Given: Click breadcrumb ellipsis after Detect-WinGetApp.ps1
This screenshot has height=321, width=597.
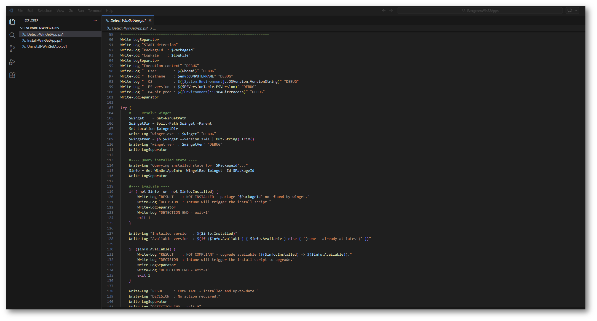Looking at the screenshot, I should click(154, 28).
